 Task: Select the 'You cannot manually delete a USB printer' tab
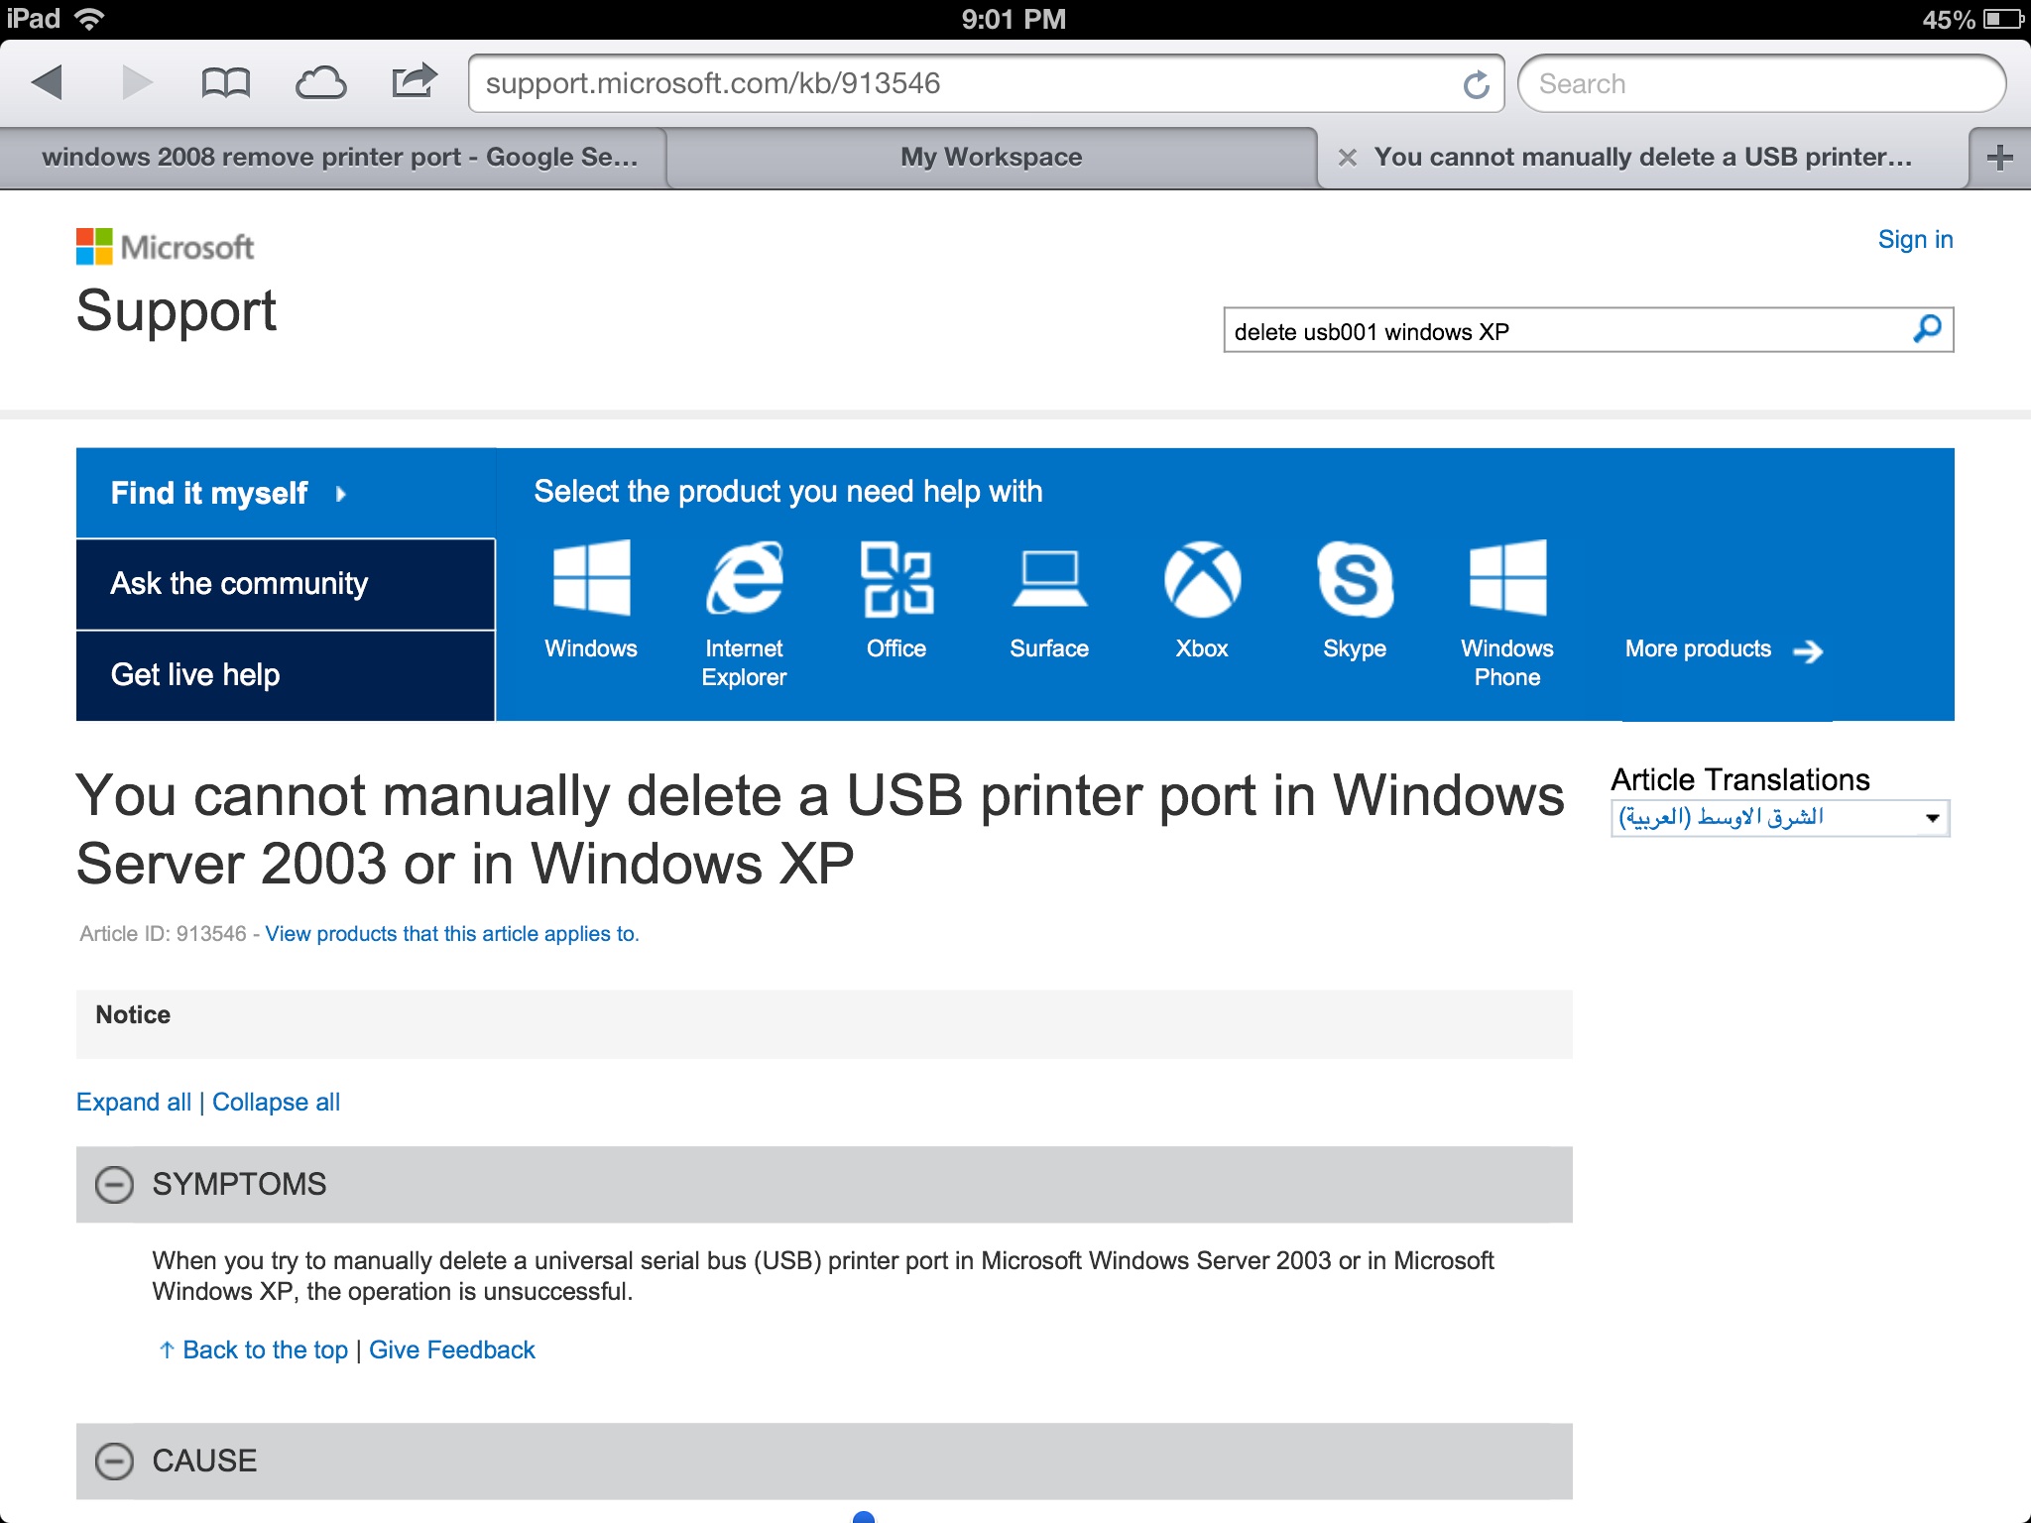tap(1643, 157)
